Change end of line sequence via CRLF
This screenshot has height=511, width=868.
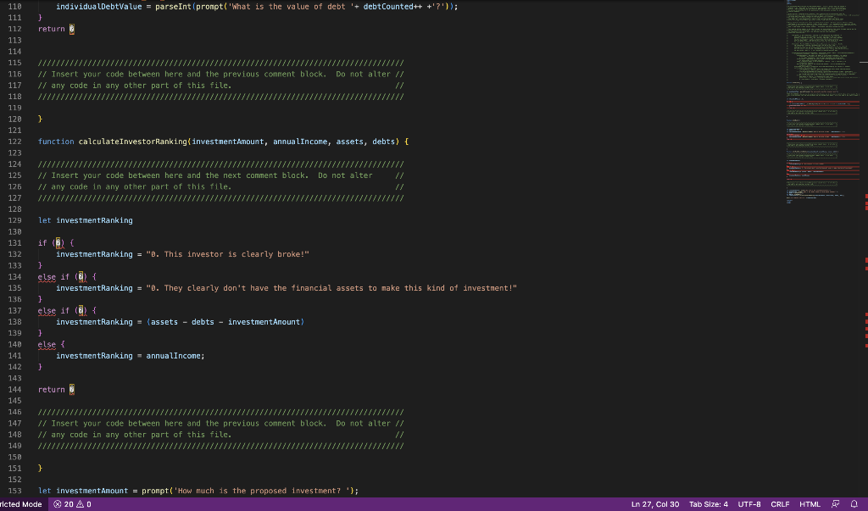pos(780,504)
